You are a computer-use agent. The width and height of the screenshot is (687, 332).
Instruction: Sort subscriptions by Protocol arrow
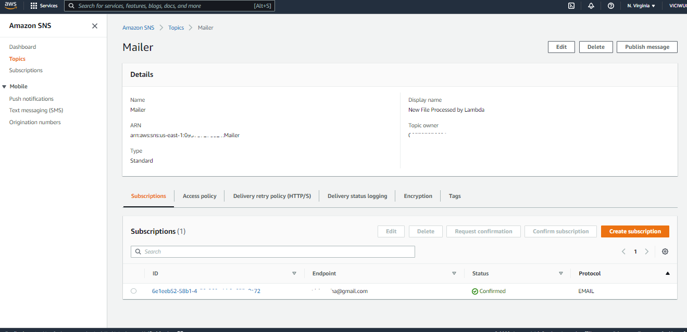(x=668, y=273)
